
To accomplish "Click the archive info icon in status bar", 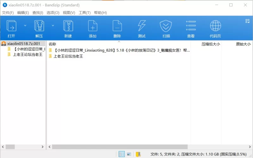I will [138, 154].
